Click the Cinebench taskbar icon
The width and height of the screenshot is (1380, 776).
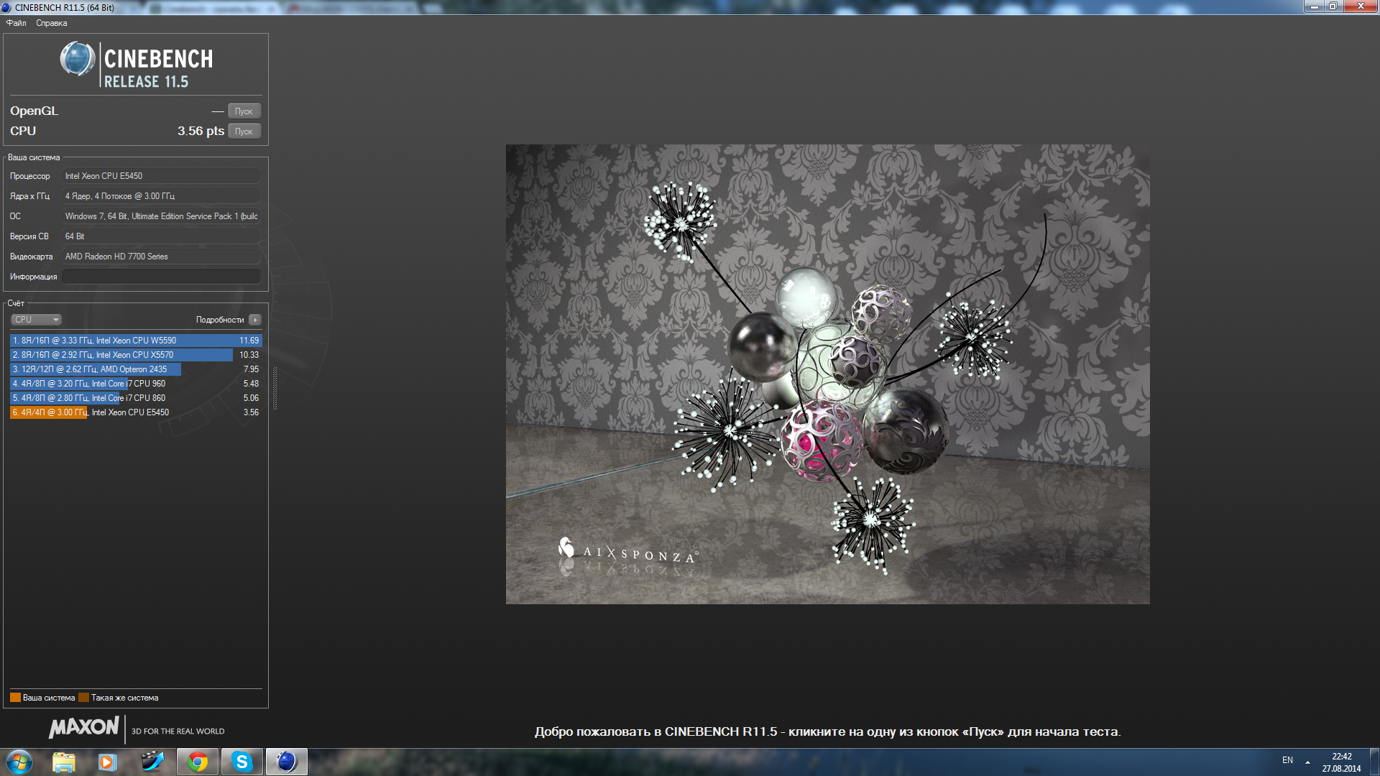[286, 762]
